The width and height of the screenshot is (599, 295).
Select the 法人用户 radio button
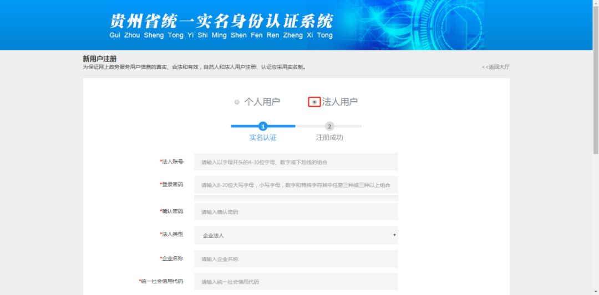coord(314,102)
